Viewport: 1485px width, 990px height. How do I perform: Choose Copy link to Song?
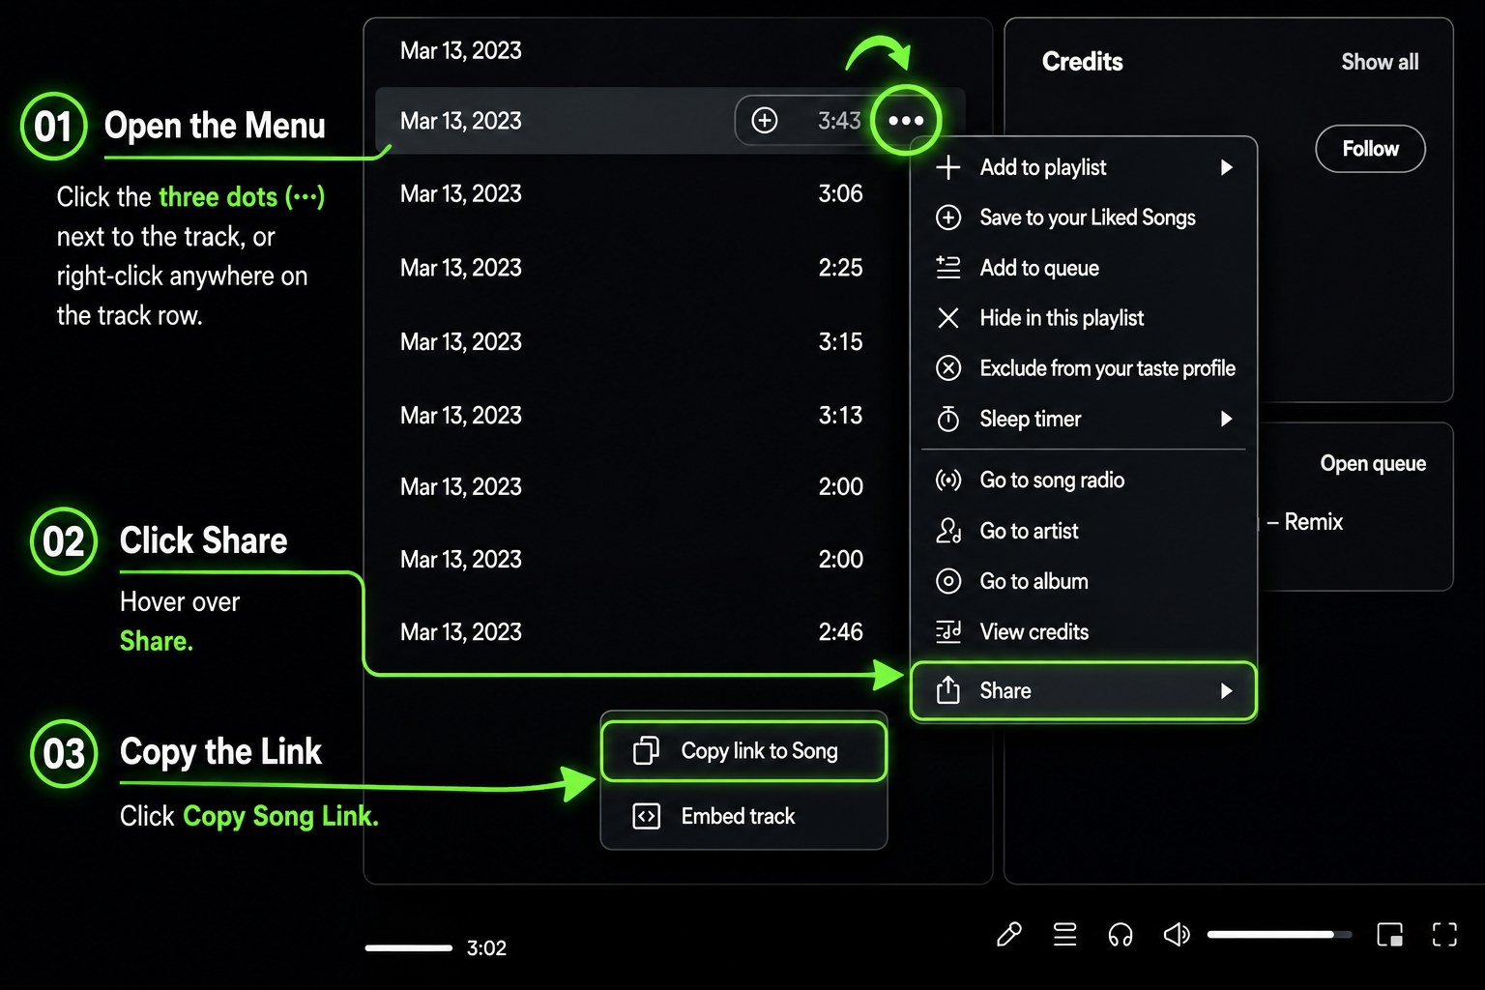click(x=743, y=751)
